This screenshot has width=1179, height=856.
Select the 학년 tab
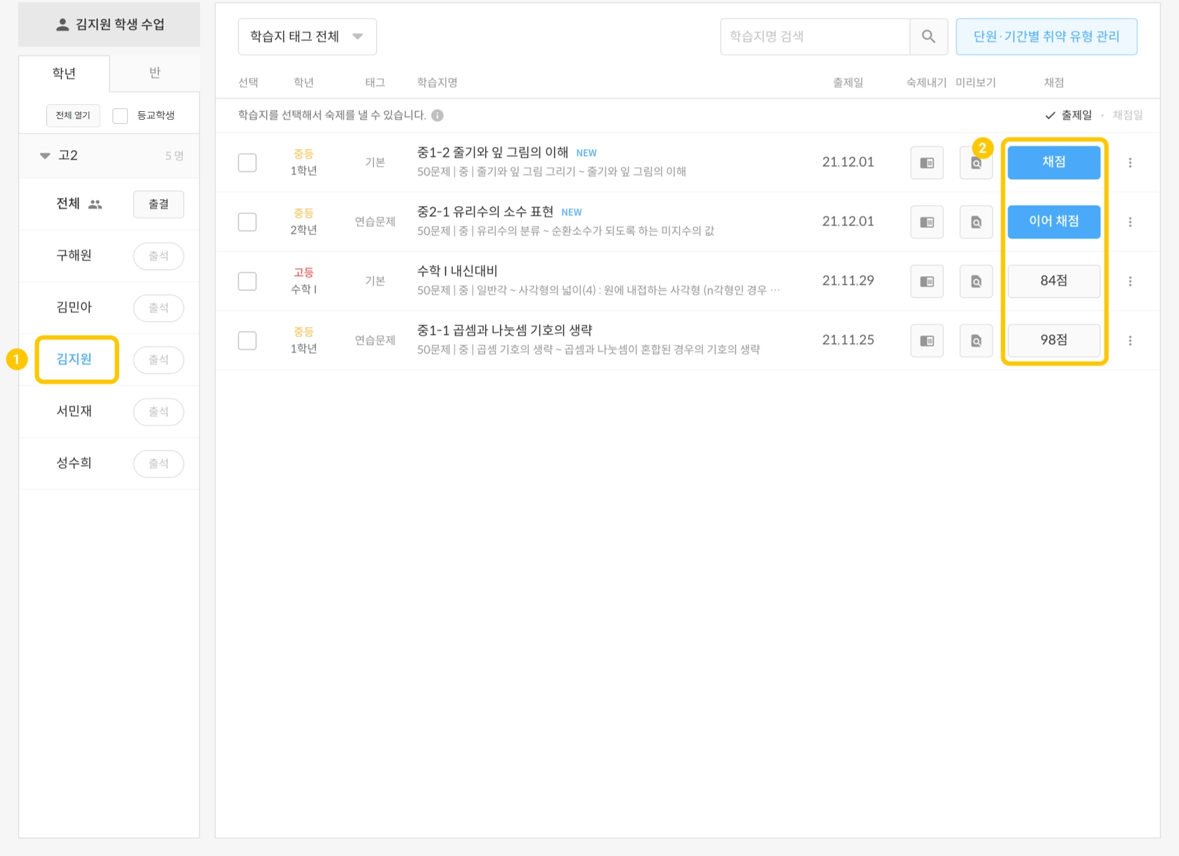(x=64, y=74)
